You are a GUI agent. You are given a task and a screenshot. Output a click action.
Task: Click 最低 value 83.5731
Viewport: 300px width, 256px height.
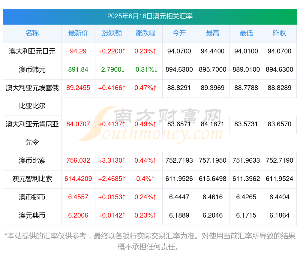[x=246, y=124]
